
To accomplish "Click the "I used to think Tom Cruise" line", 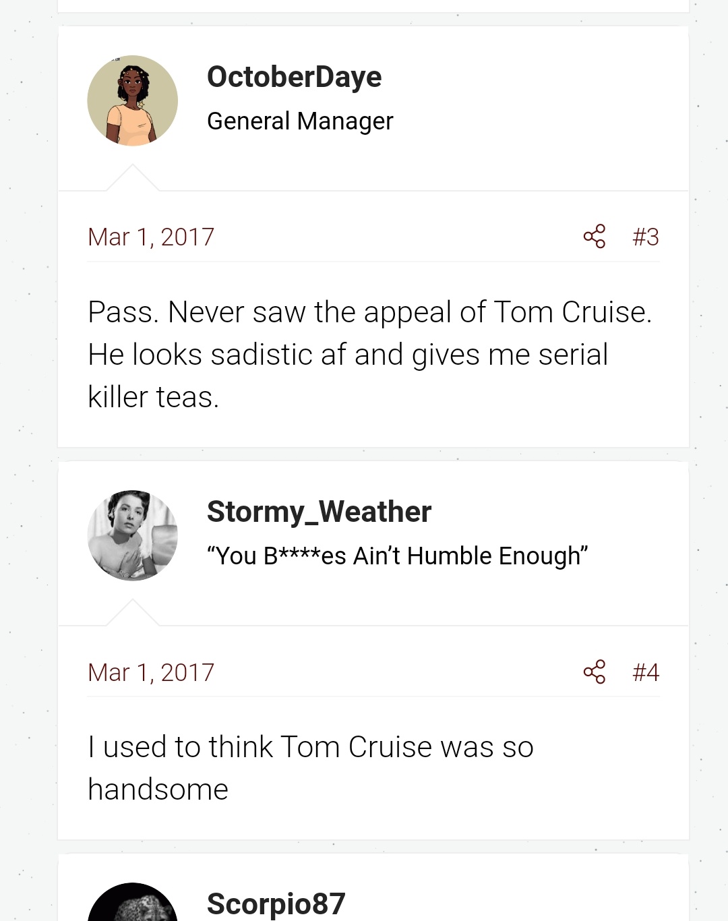I will (x=311, y=747).
